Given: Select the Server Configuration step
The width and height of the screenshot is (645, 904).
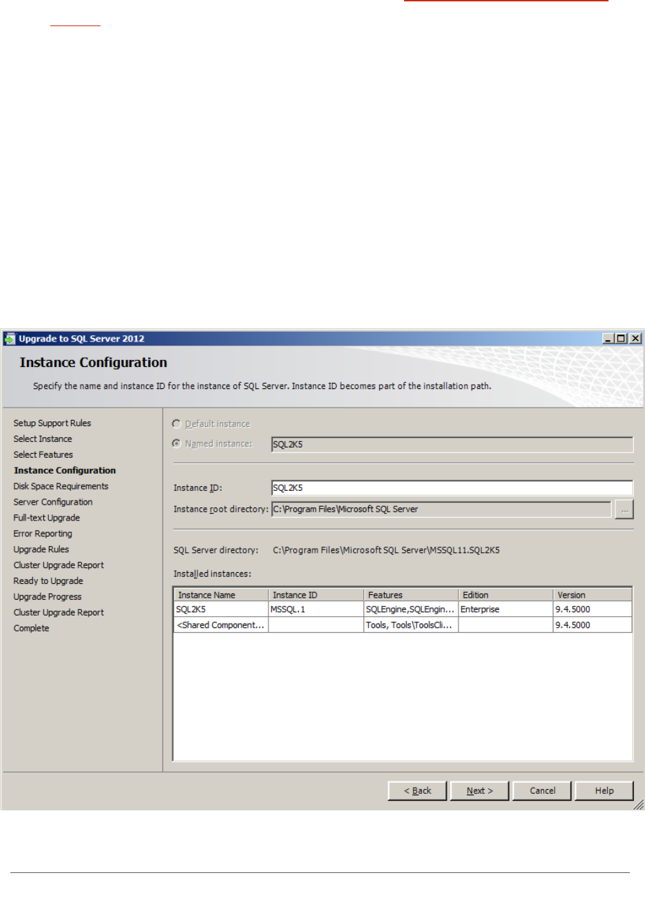Looking at the screenshot, I should tap(53, 503).
